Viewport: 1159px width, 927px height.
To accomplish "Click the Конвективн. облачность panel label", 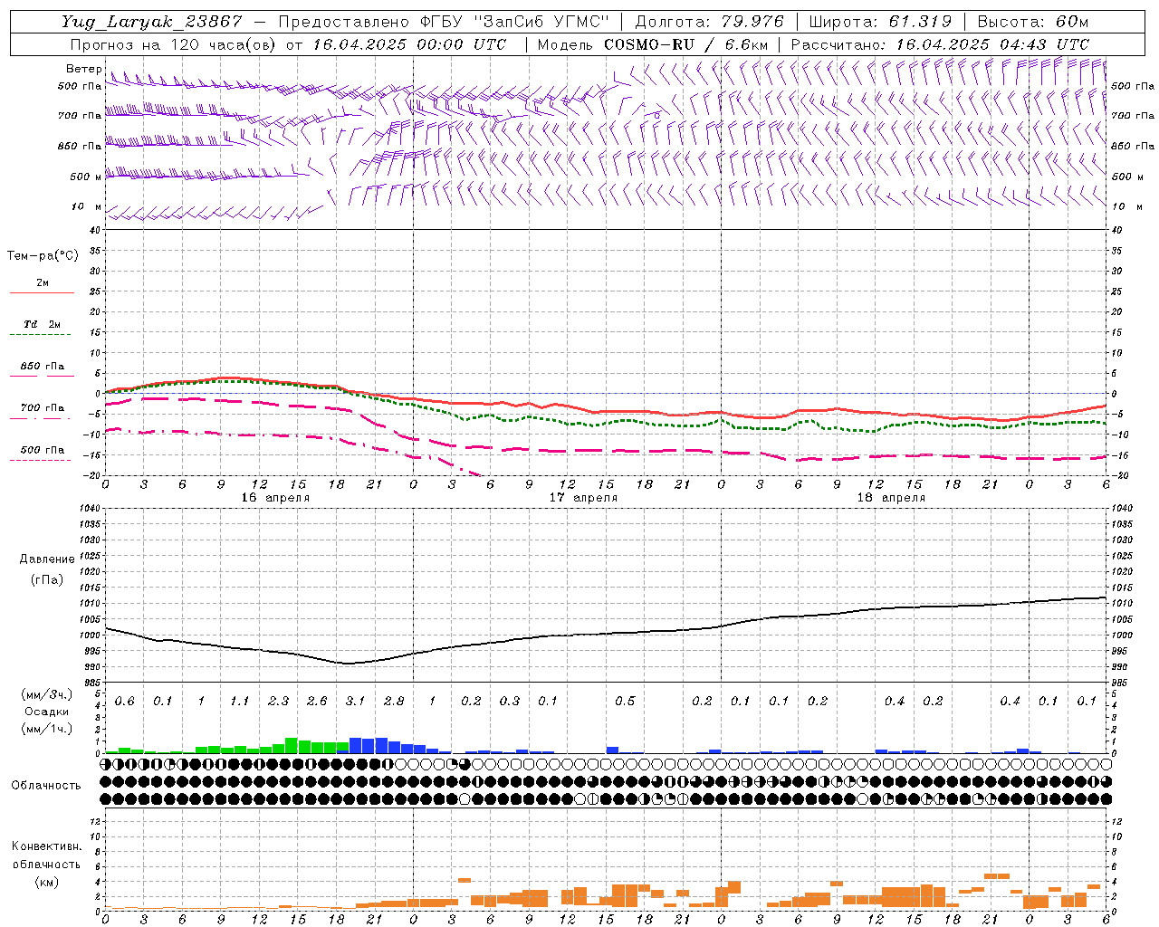I will click(x=46, y=864).
